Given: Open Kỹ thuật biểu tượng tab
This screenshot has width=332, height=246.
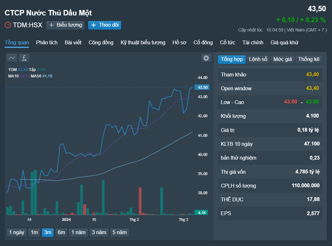Looking at the screenshot, I should pos(143,42).
